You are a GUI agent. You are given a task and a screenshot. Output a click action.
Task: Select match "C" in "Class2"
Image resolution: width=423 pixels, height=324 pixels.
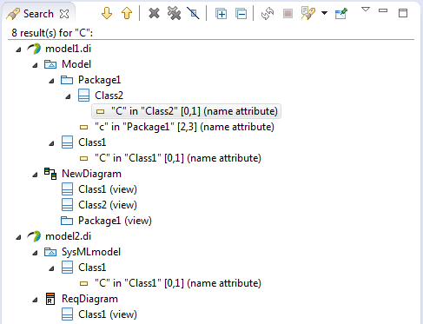187,111
